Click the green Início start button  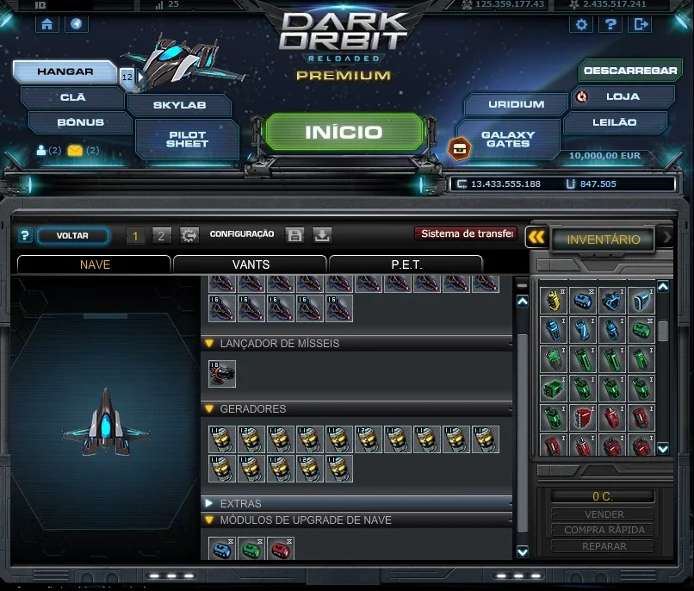click(x=344, y=132)
